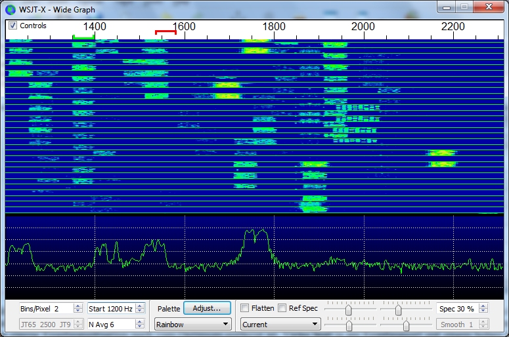
Task: Maximize the Wide Graph window
Action: click(x=464, y=7)
